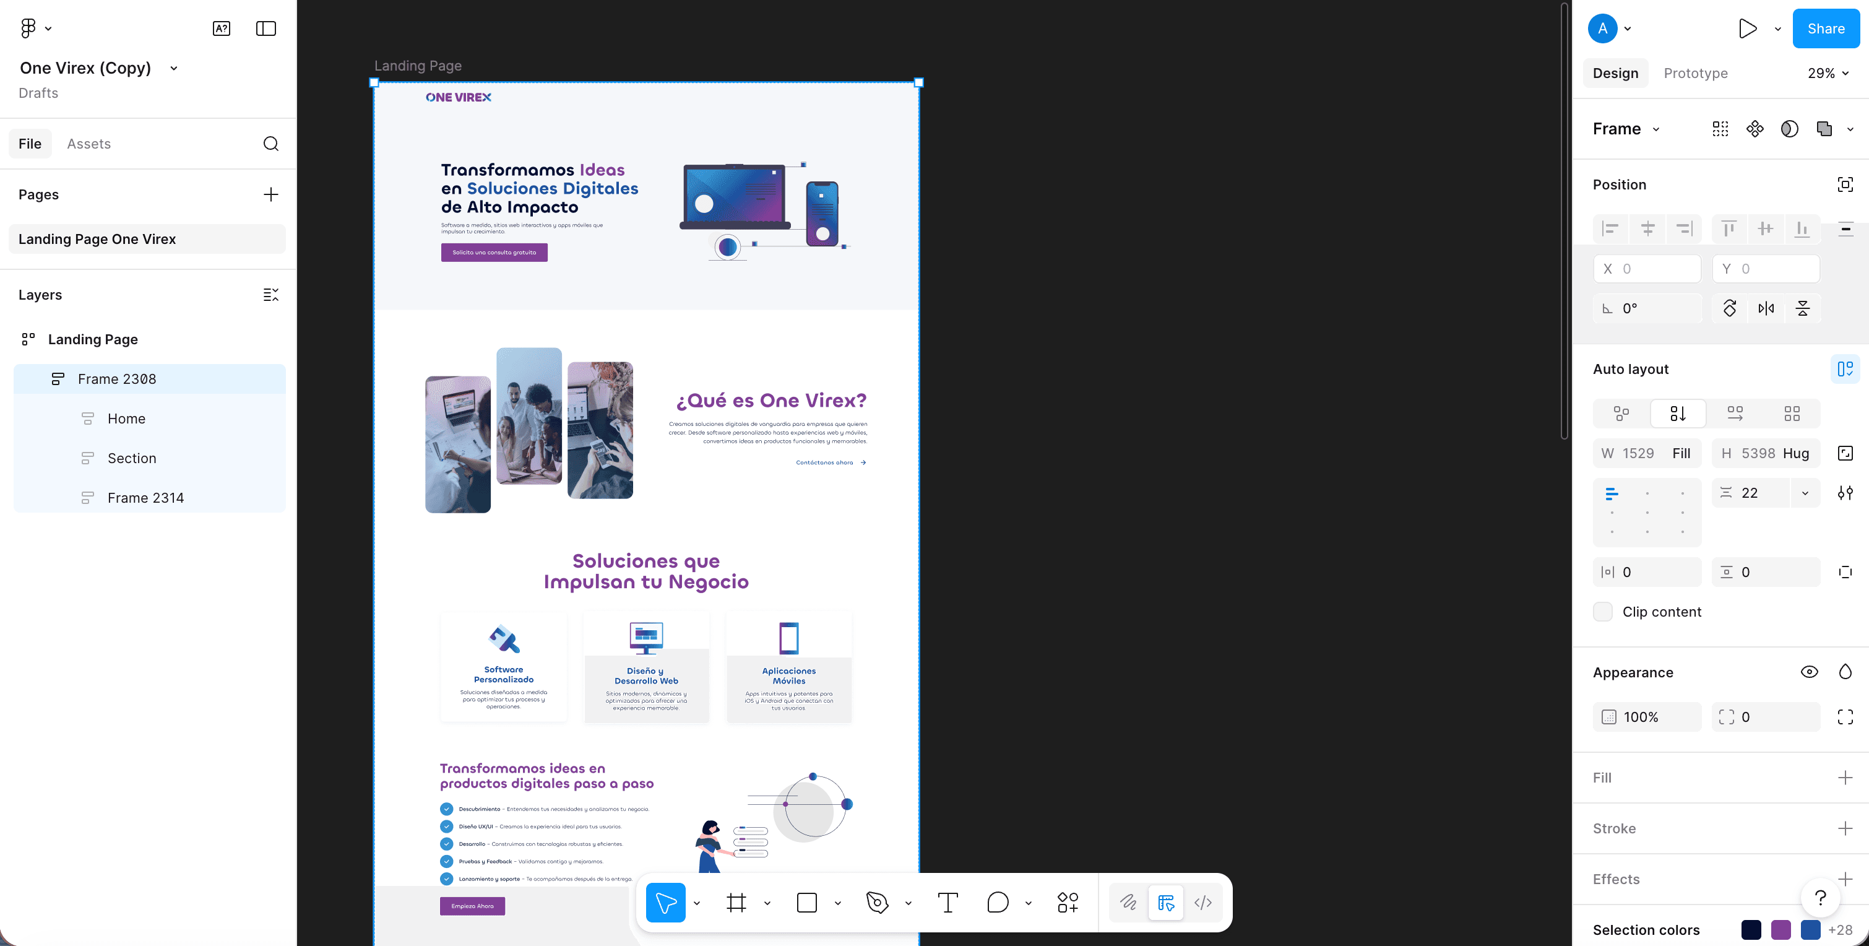Enable the Clip content checkbox

point(1603,611)
